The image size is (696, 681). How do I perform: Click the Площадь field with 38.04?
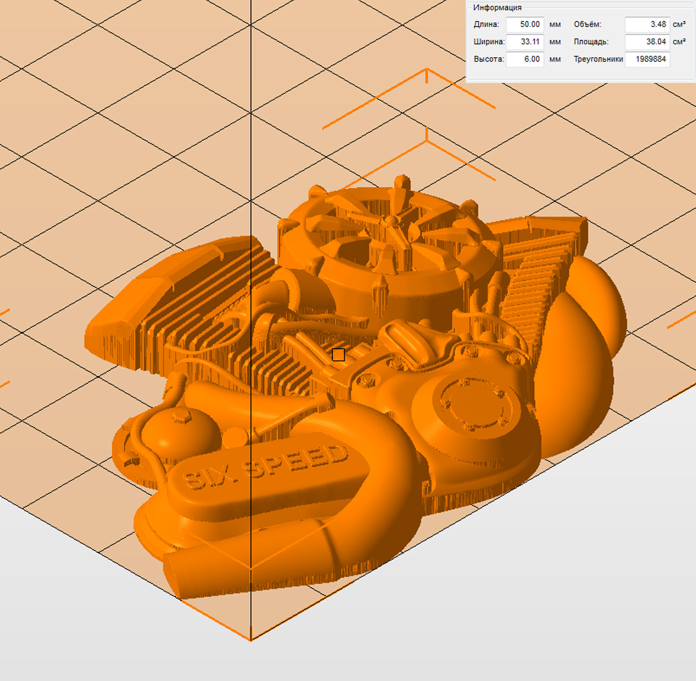click(x=647, y=42)
